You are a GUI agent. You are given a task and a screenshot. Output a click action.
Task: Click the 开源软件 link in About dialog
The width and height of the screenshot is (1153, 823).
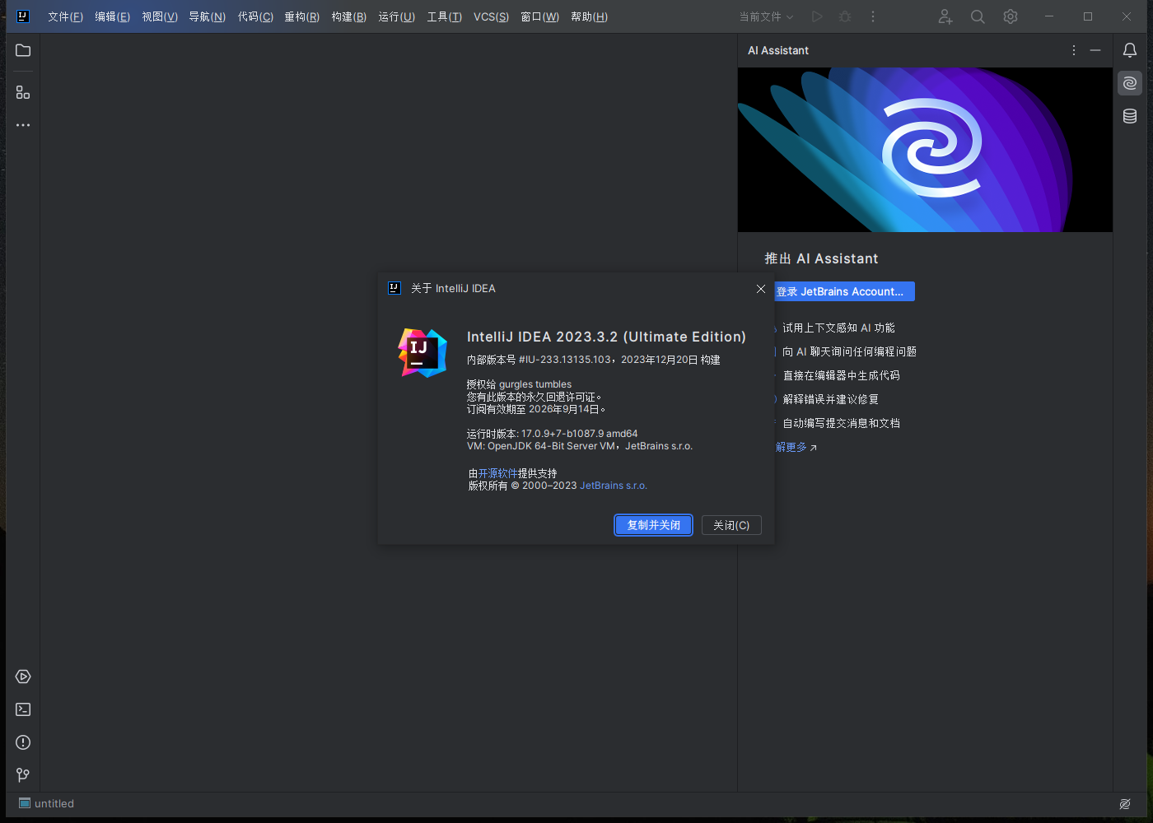(x=495, y=472)
